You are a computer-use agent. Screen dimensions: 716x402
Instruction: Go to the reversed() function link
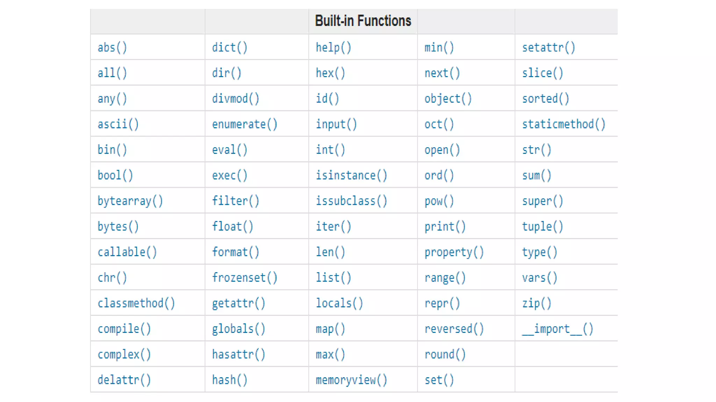tap(454, 329)
